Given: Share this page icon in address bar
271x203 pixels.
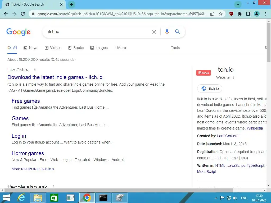Looking at the screenshot, I should 212,14.
